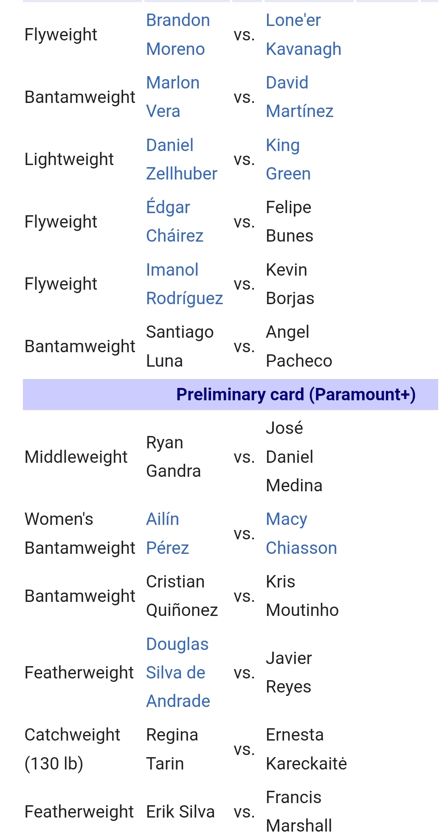Click the Women's Bantamweight weight class
445x835 pixels.
[x=79, y=533]
